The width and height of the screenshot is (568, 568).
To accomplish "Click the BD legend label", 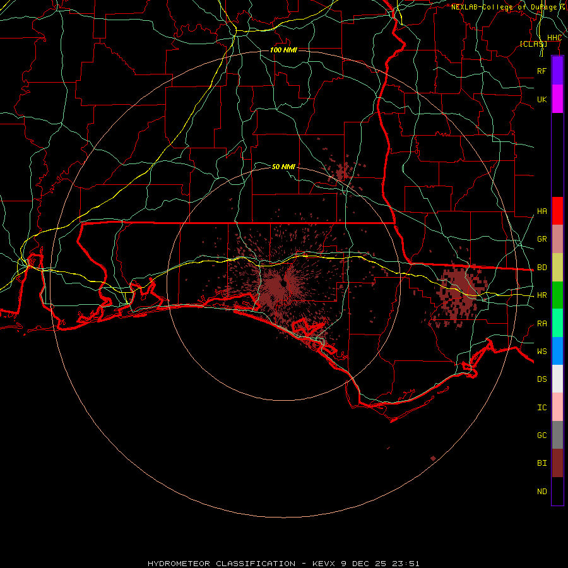I will coord(541,268).
